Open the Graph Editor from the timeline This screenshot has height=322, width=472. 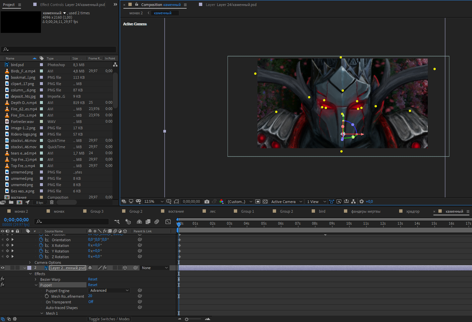pyautogui.click(x=168, y=222)
